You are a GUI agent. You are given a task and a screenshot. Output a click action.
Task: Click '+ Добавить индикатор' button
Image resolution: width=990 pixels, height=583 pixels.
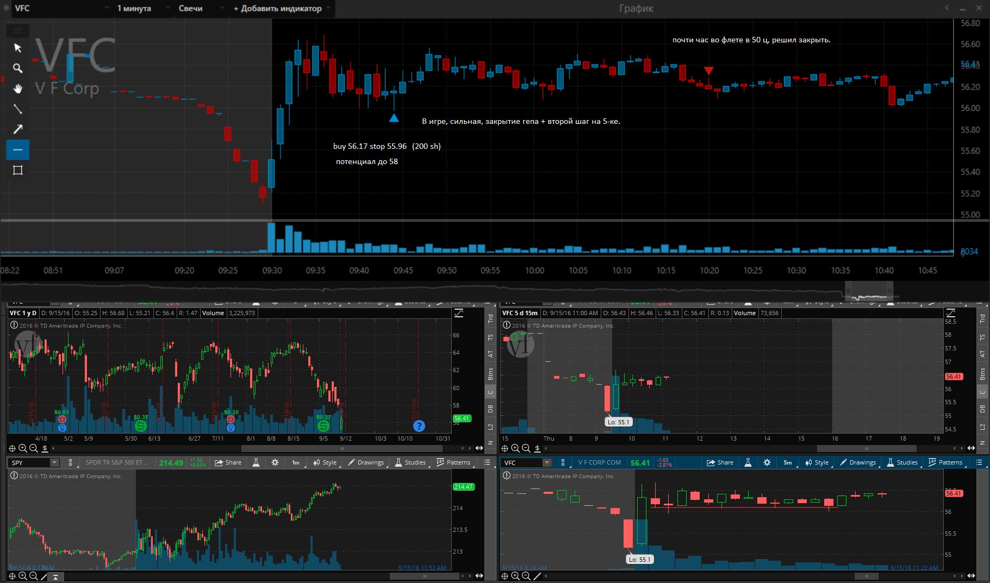pyautogui.click(x=281, y=8)
